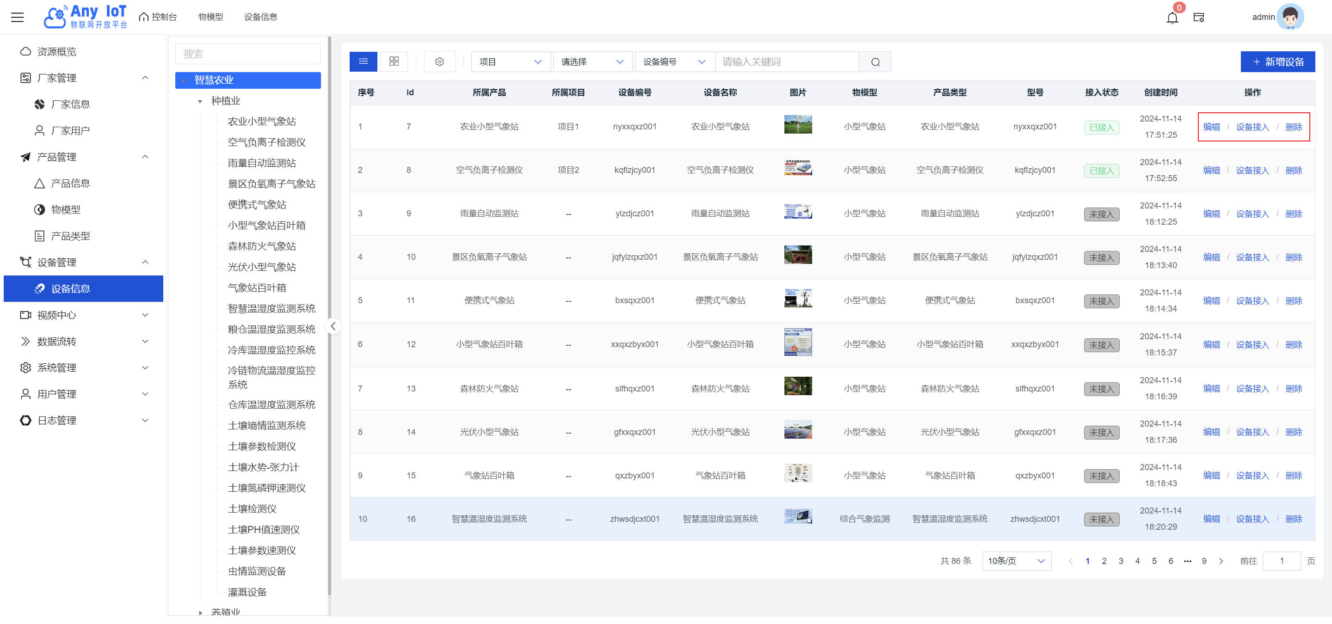The height and width of the screenshot is (624, 1332).
Task: Open the 项目 filter dropdown
Action: (510, 62)
